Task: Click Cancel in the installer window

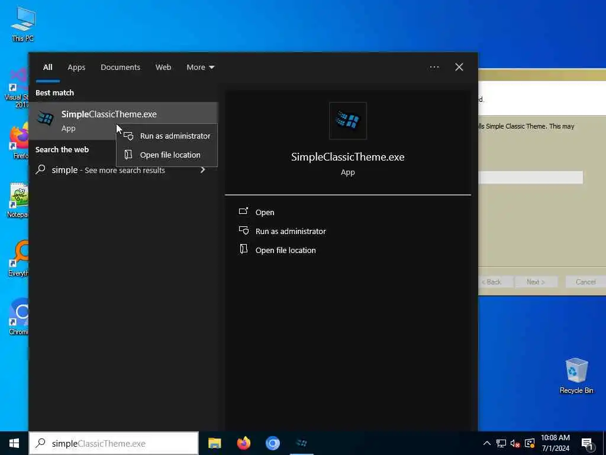Action: click(x=585, y=281)
